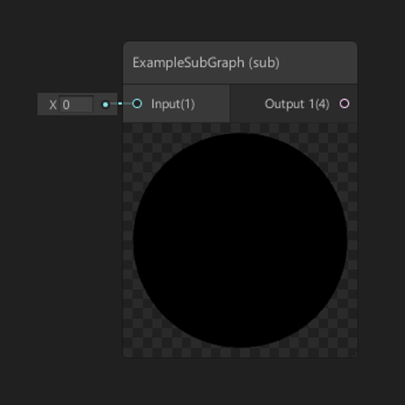Click the empty graph canvas above the node
The image size is (405, 405).
click(x=240, y=21)
